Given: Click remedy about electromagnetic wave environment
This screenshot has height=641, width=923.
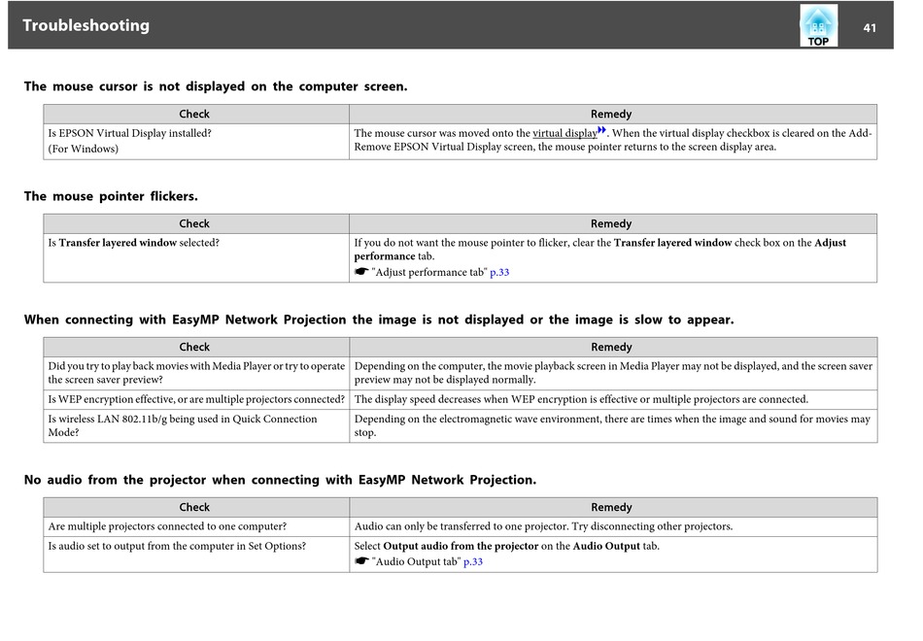Looking at the screenshot, I should click(x=613, y=425).
